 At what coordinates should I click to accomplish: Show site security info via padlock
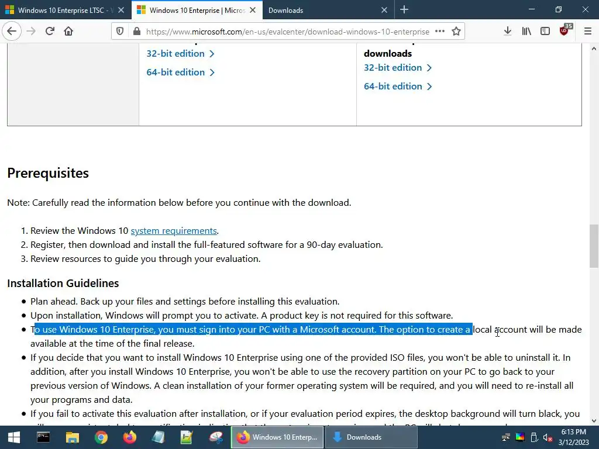click(x=137, y=32)
